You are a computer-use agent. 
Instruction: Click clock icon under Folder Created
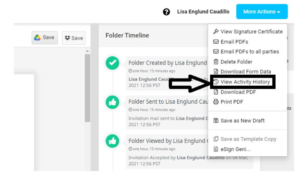coord(130,71)
